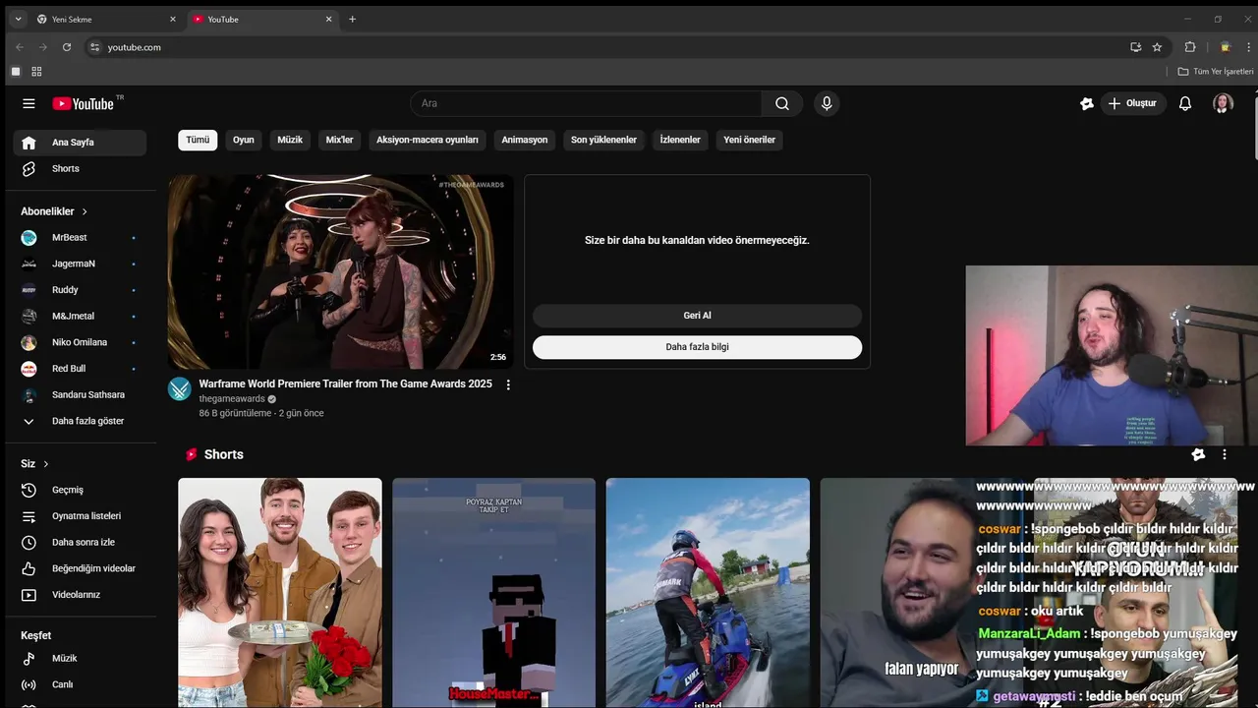Open Daha sonra izle list
This screenshot has width=1258, height=708.
[80, 543]
